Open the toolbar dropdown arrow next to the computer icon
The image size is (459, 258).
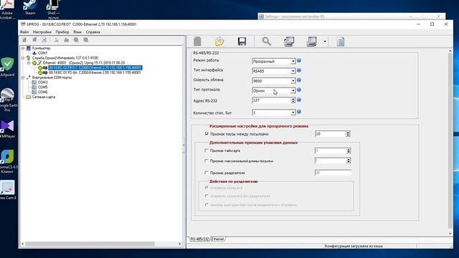[325, 42]
